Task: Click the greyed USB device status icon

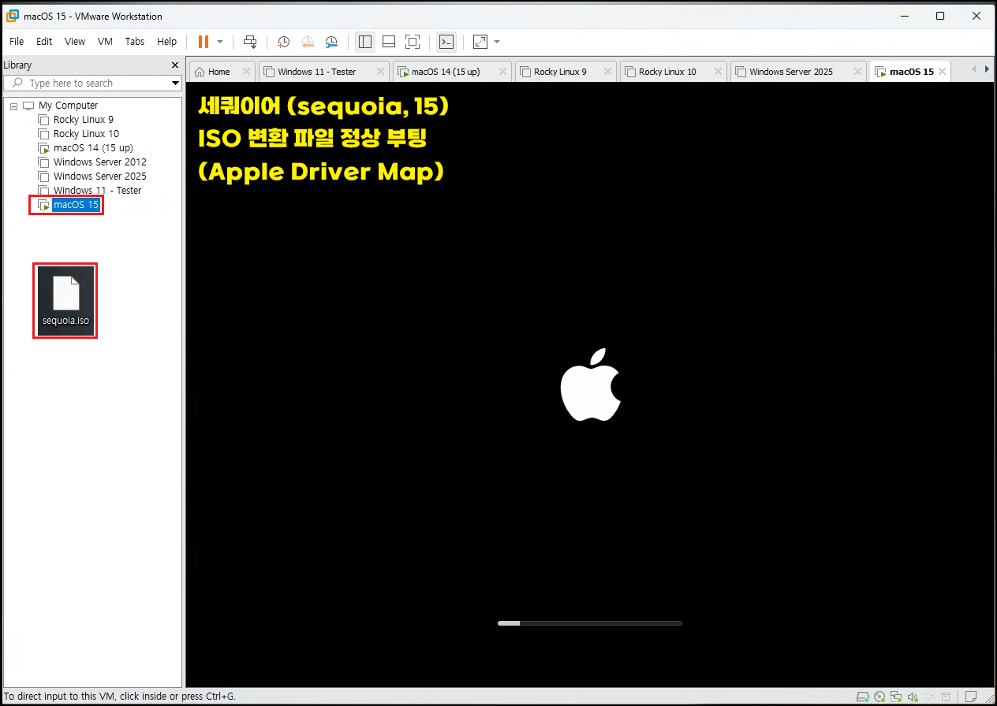Action: click(929, 697)
